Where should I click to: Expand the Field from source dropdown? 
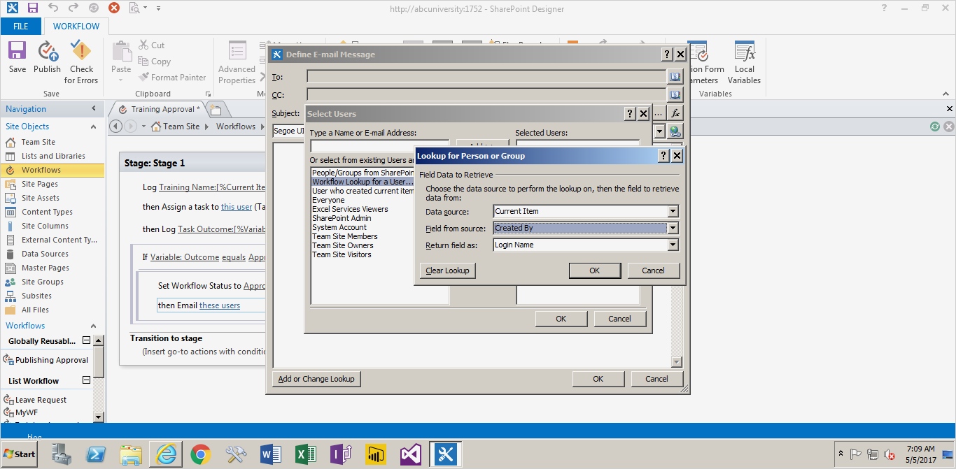click(x=673, y=228)
